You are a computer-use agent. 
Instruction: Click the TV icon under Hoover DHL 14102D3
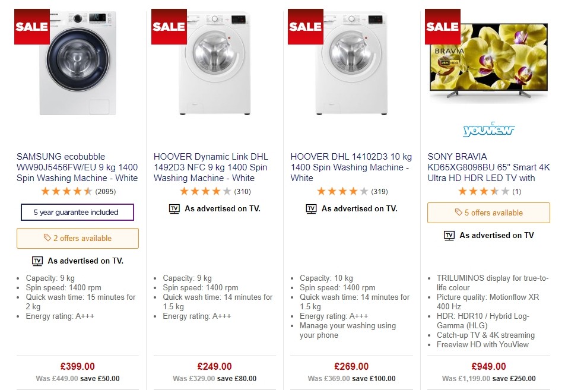(310, 208)
